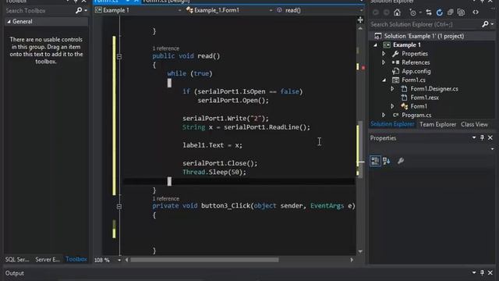Click the Search Toolbox input field
The image size is (499, 281).
tap(39, 10)
